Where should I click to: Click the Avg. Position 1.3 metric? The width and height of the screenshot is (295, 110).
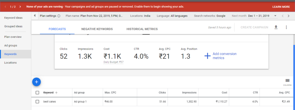(x=189, y=54)
